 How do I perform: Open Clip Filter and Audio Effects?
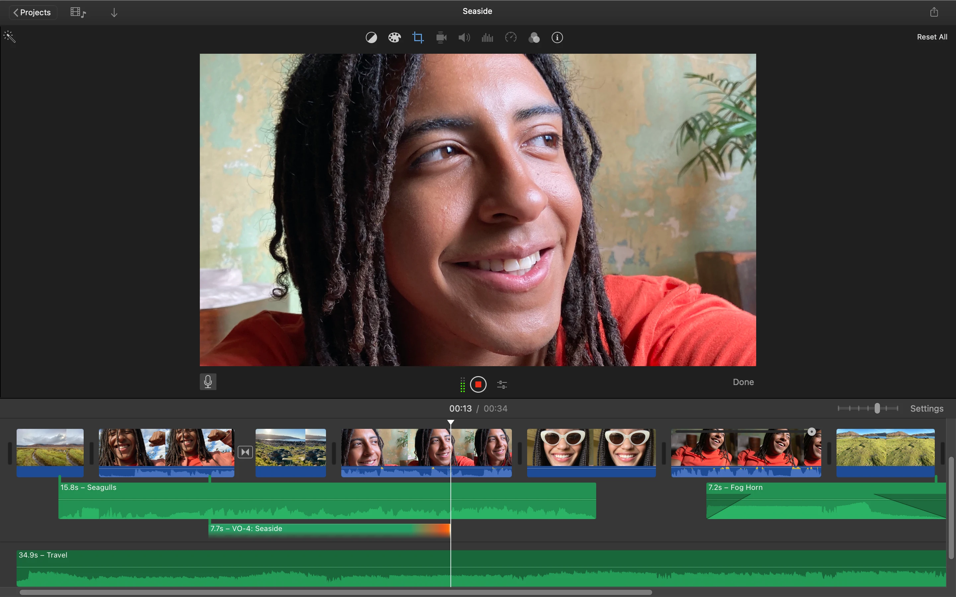534,37
